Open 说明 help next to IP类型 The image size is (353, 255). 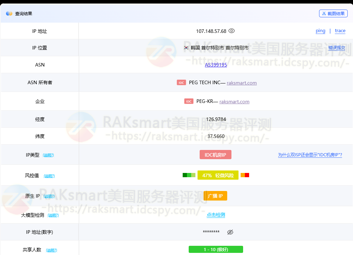tap(48, 155)
